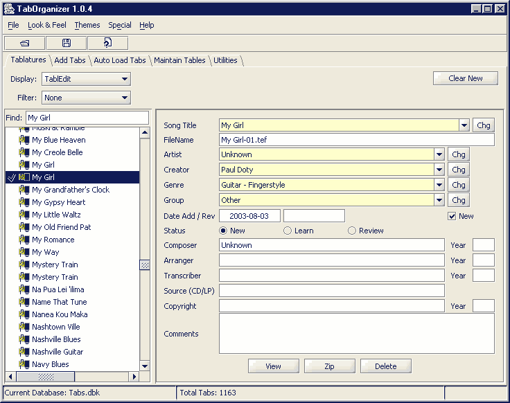Click the tab icon beside Navy Blues
The height and width of the screenshot is (403, 510).
click(x=24, y=364)
